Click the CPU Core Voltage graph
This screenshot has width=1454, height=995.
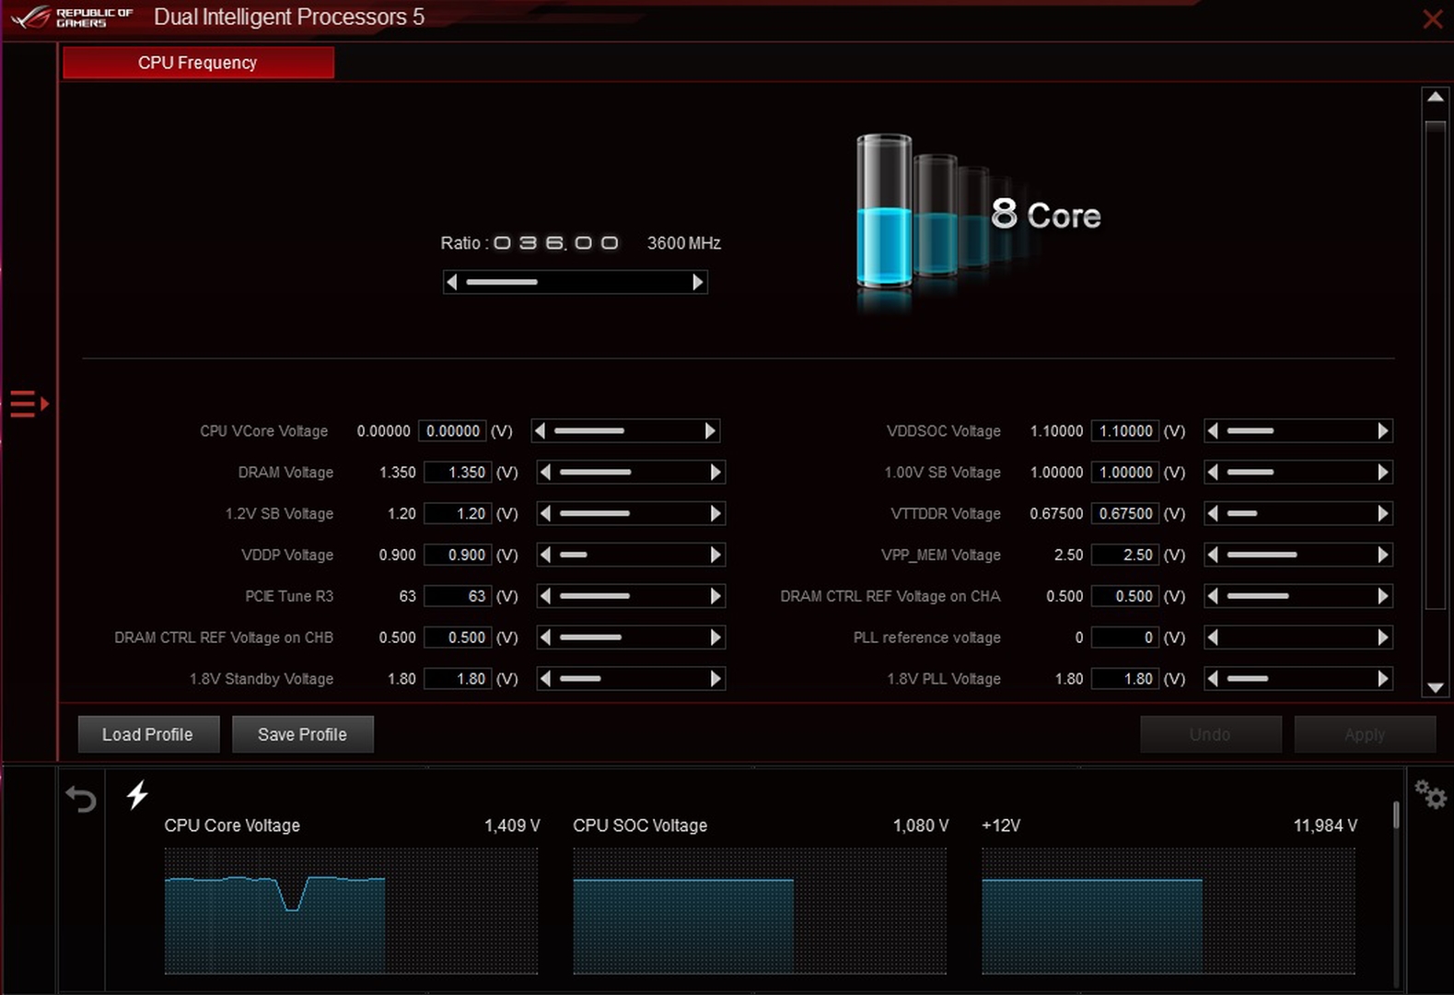[351, 910]
